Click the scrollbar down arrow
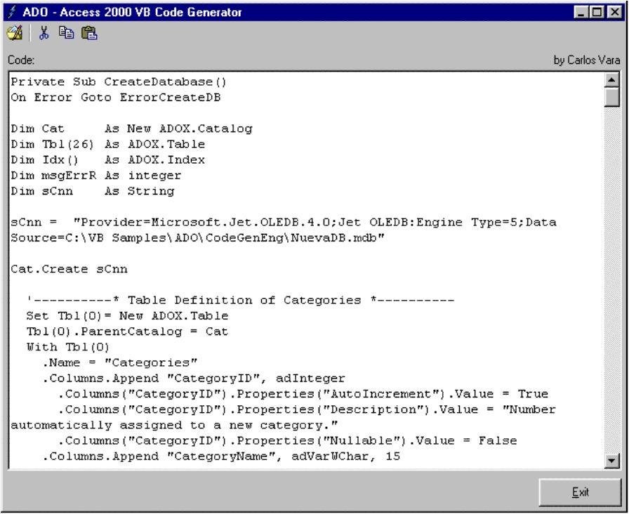This screenshot has width=629, height=514. [611, 461]
